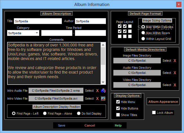
Task: Choose Max Within Rows sizing option
Action: point(143,33)
